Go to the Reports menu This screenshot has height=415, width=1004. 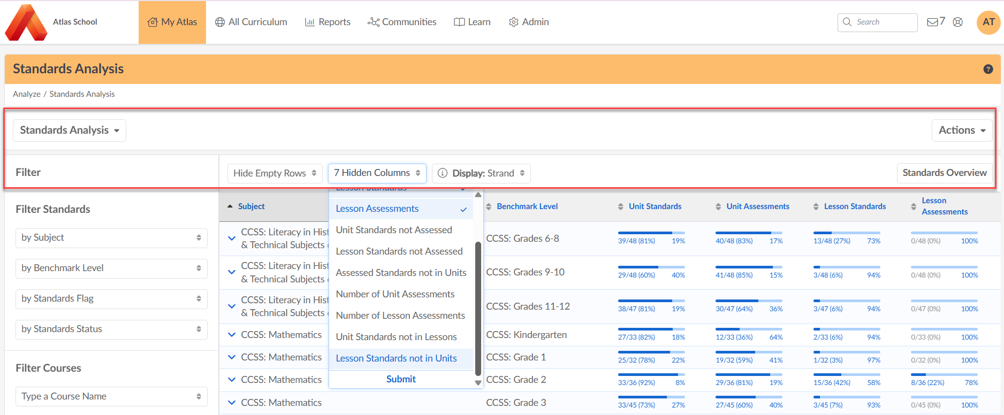[328, 22]
